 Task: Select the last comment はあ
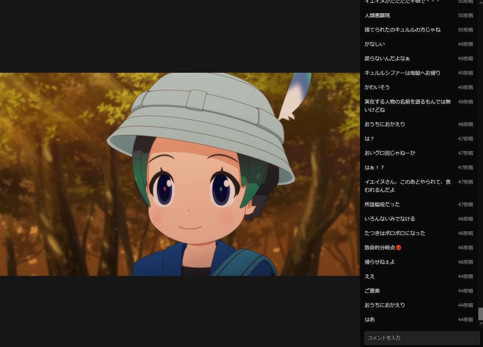pyautogui.click(x=369, y=320)
